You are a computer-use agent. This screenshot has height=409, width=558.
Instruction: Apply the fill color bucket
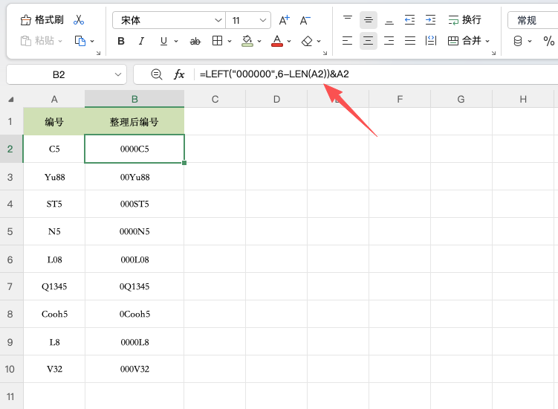click(247, 41)
